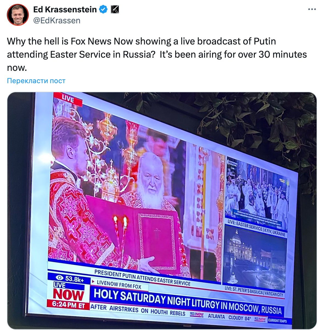Click the black K affiliate badge
The image size is (324, 330).
tap(115, 10)
